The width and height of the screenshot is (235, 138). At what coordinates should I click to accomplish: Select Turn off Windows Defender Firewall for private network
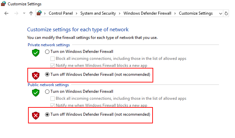pos(47,74)
